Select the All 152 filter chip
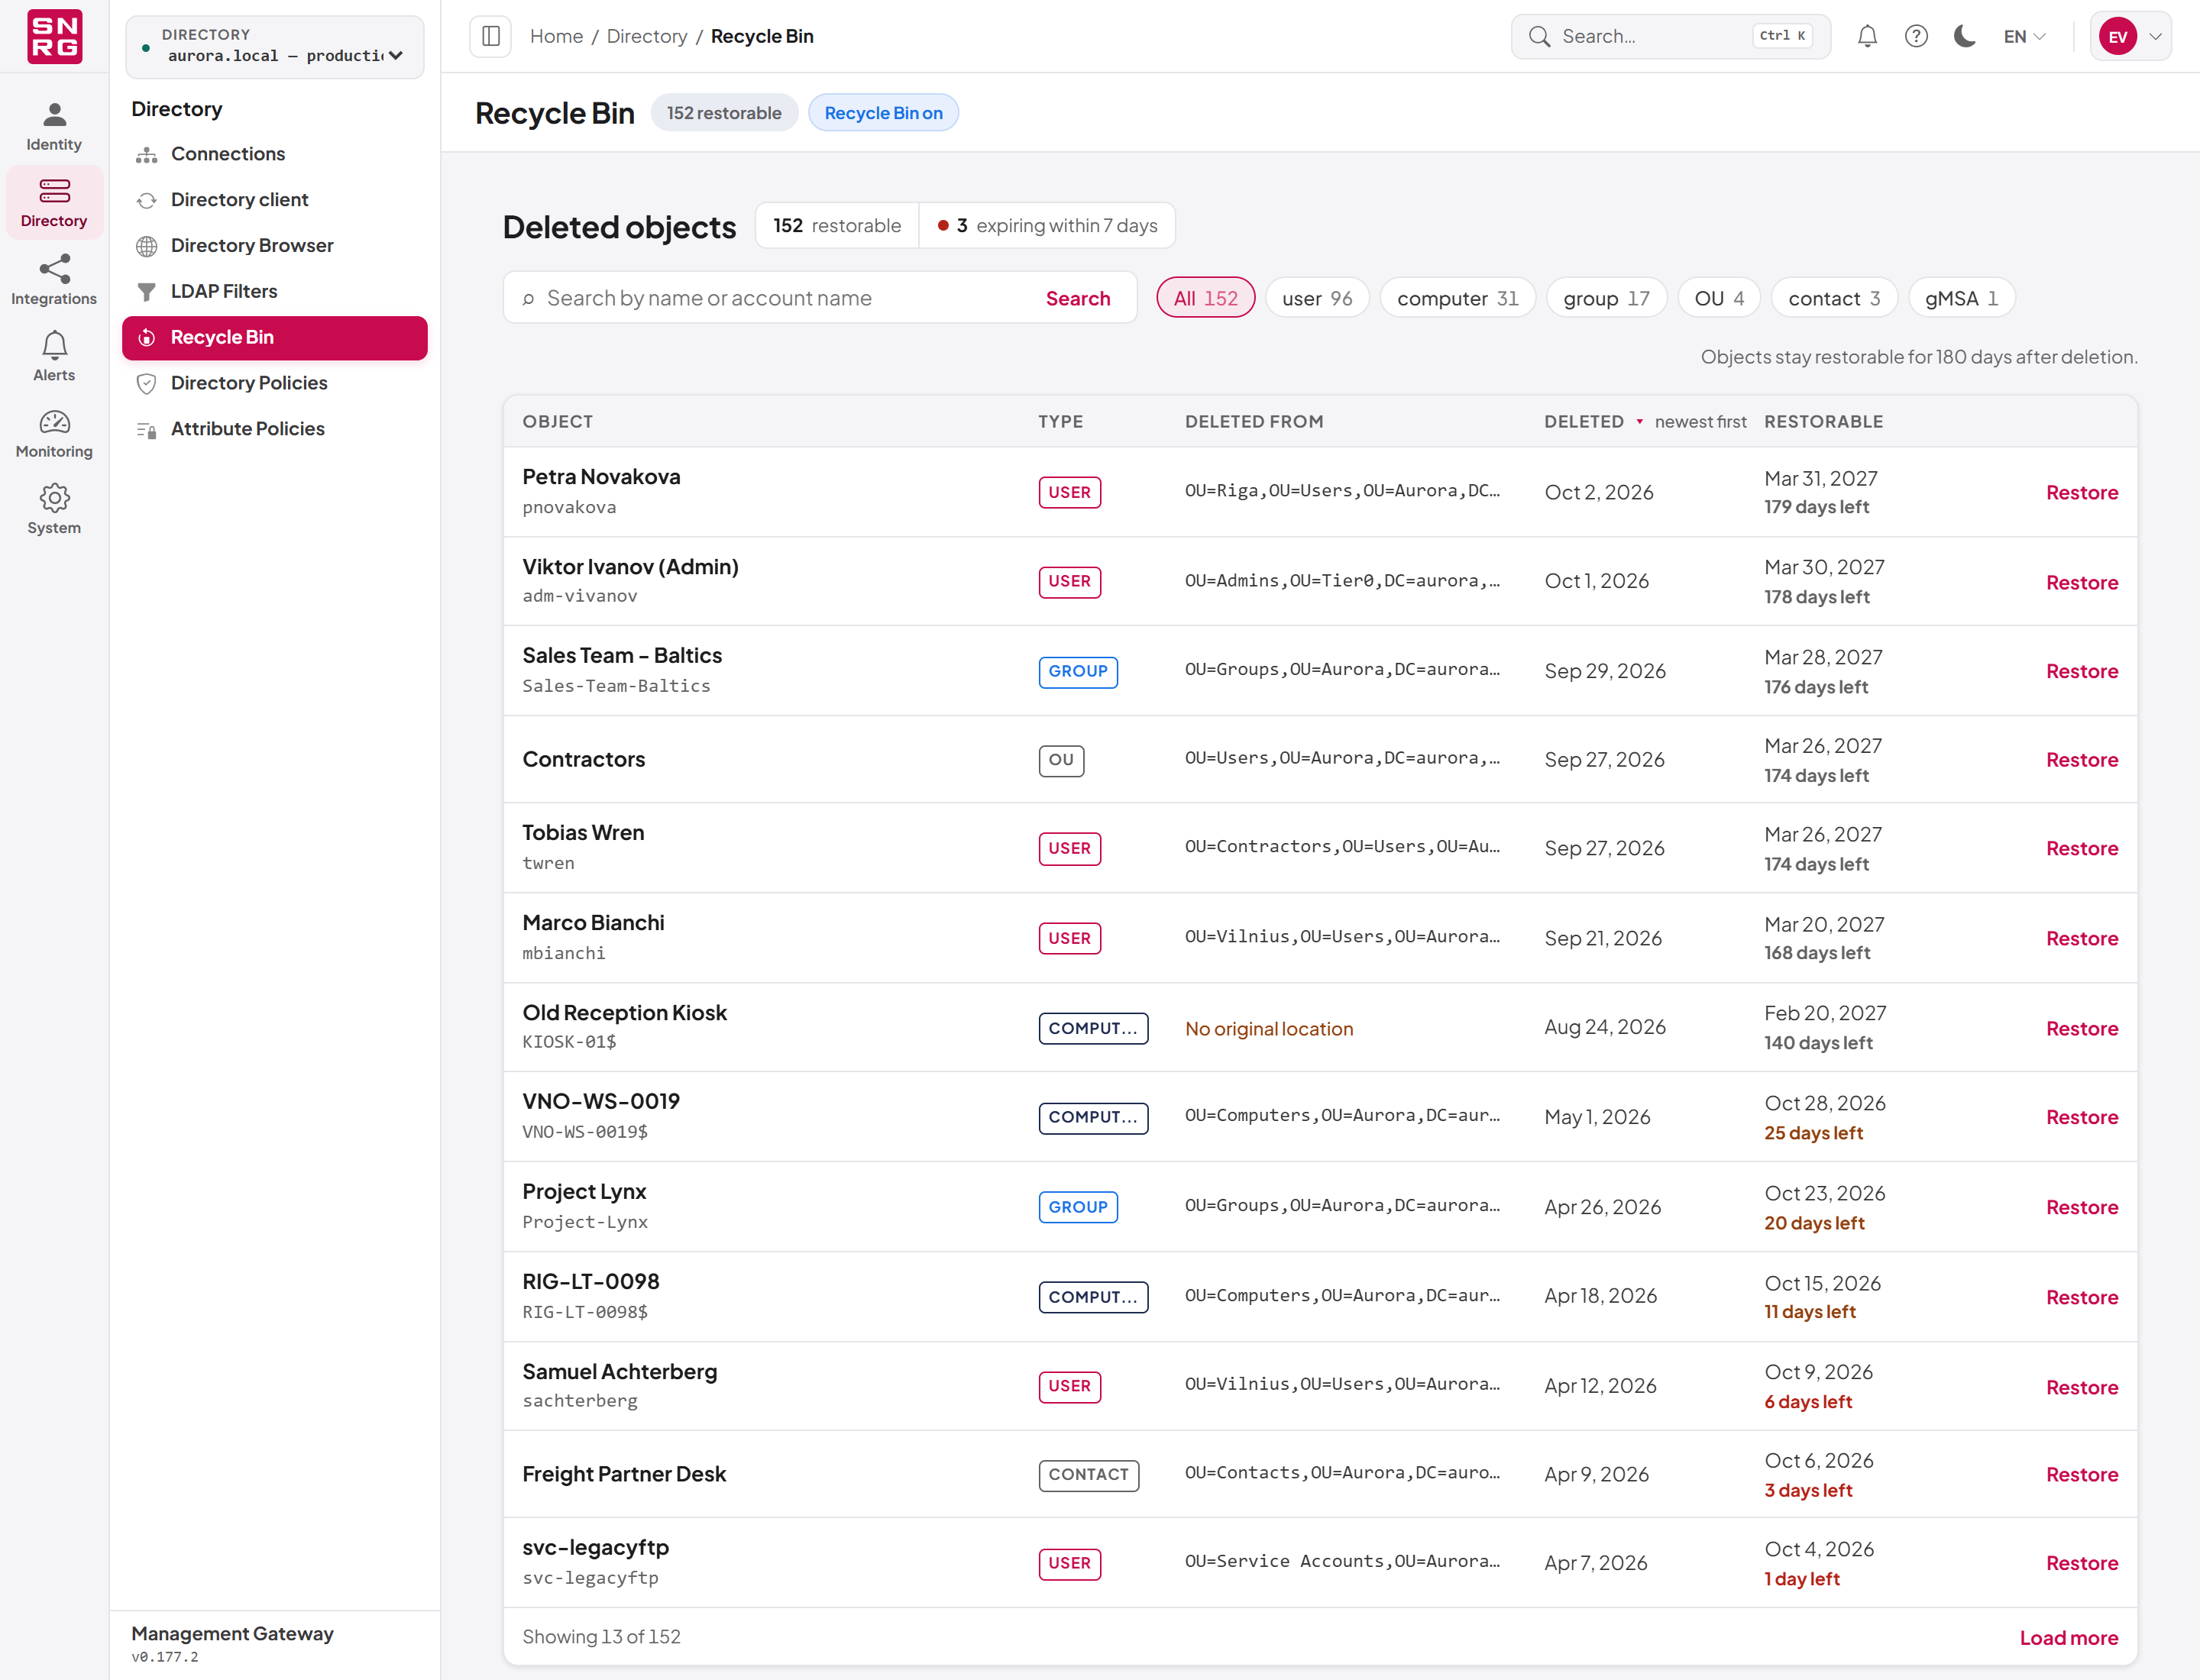The width and height of the screenshot is (2200, 1680). [x=1205, y=298]
